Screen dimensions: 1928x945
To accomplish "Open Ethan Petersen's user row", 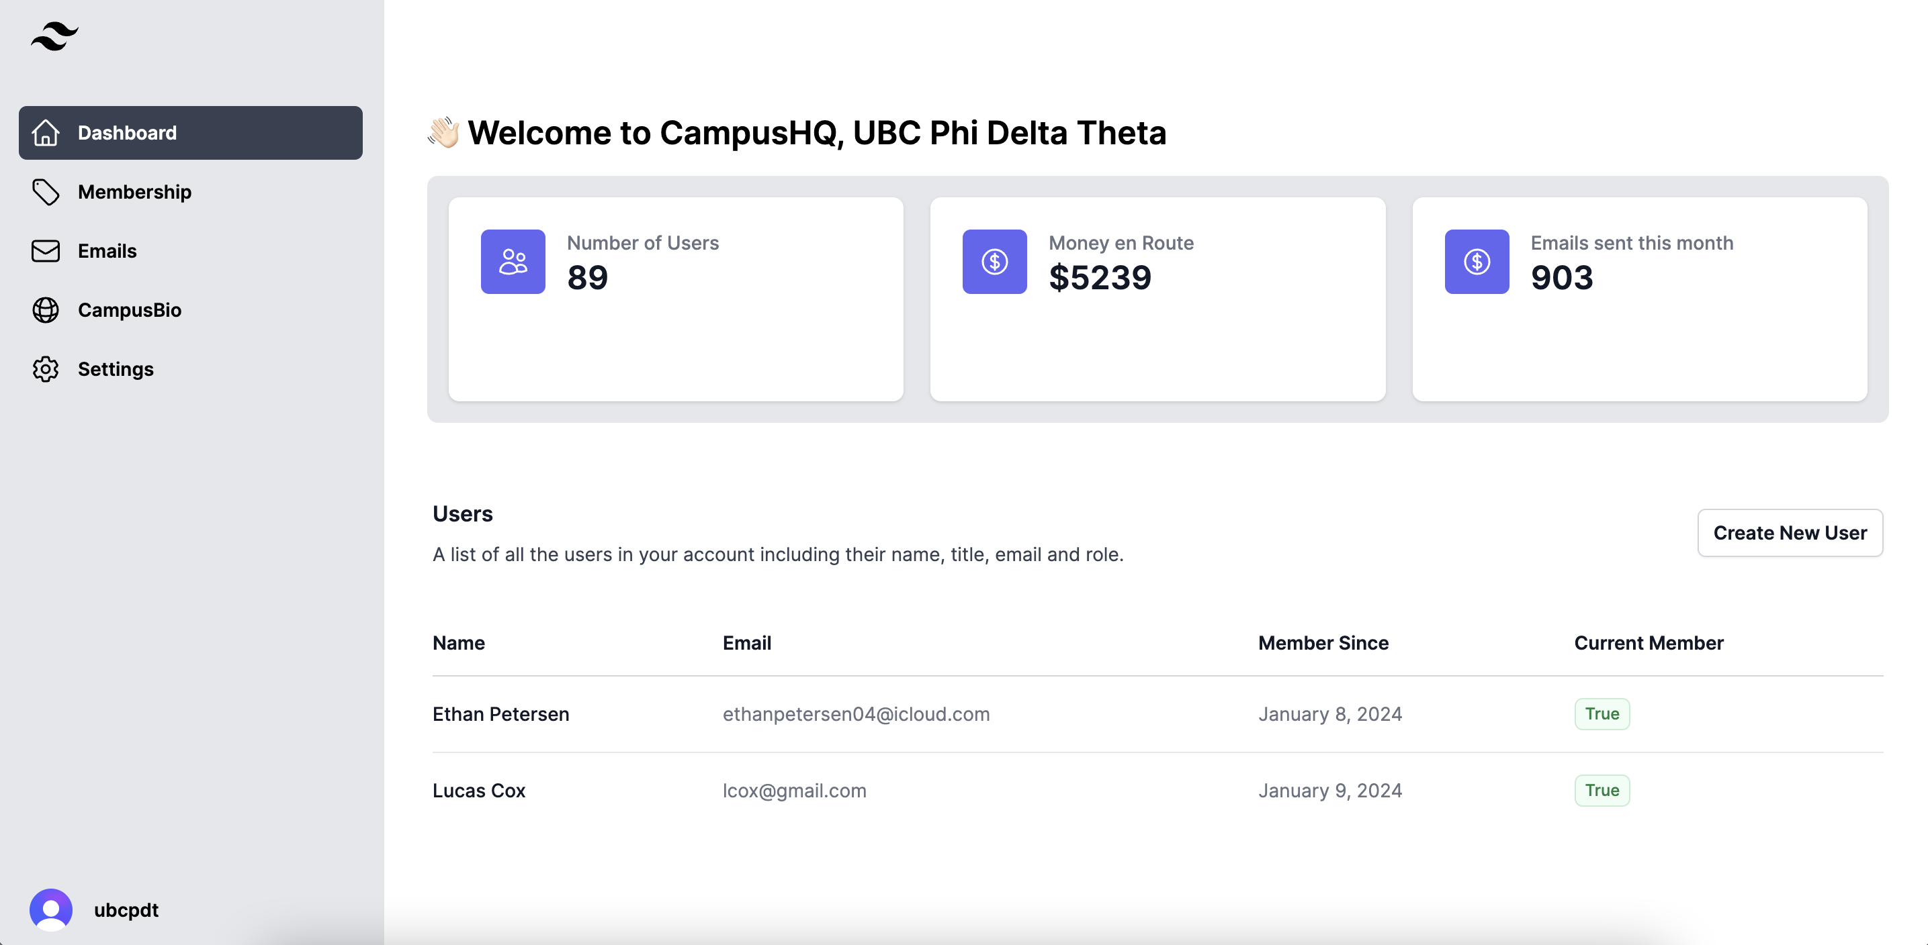I will tap(1158, 714).
